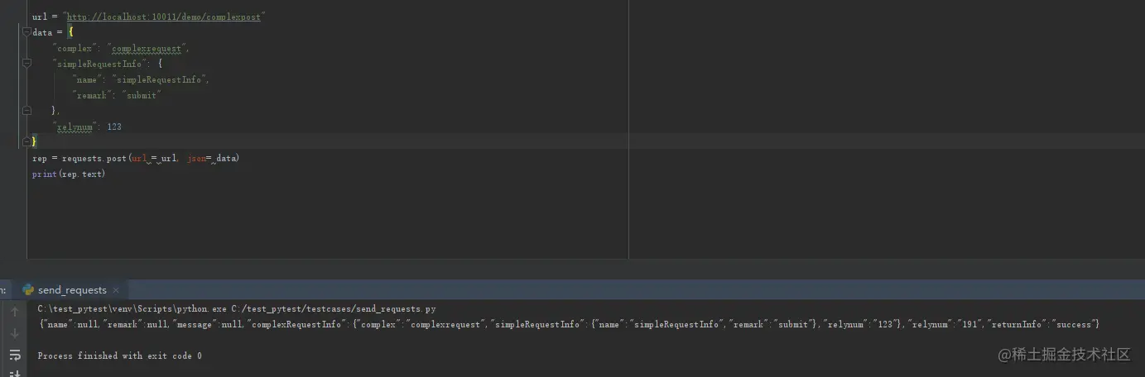Click the fold end marker beside the final '}'
This screenshot has height=377, width=1145.
(x=27, y=141)
